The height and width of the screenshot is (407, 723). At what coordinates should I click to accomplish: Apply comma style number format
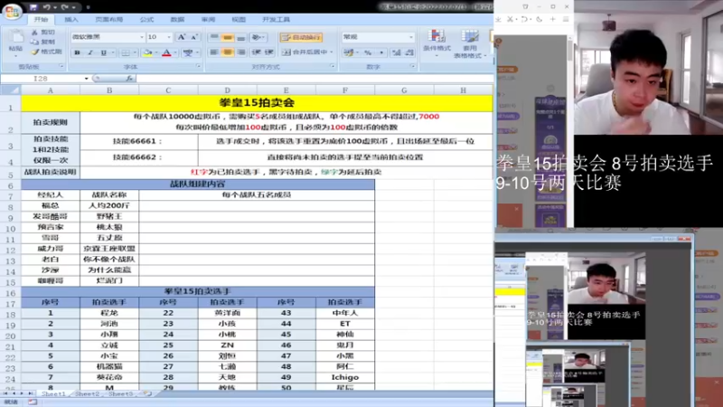381,52
